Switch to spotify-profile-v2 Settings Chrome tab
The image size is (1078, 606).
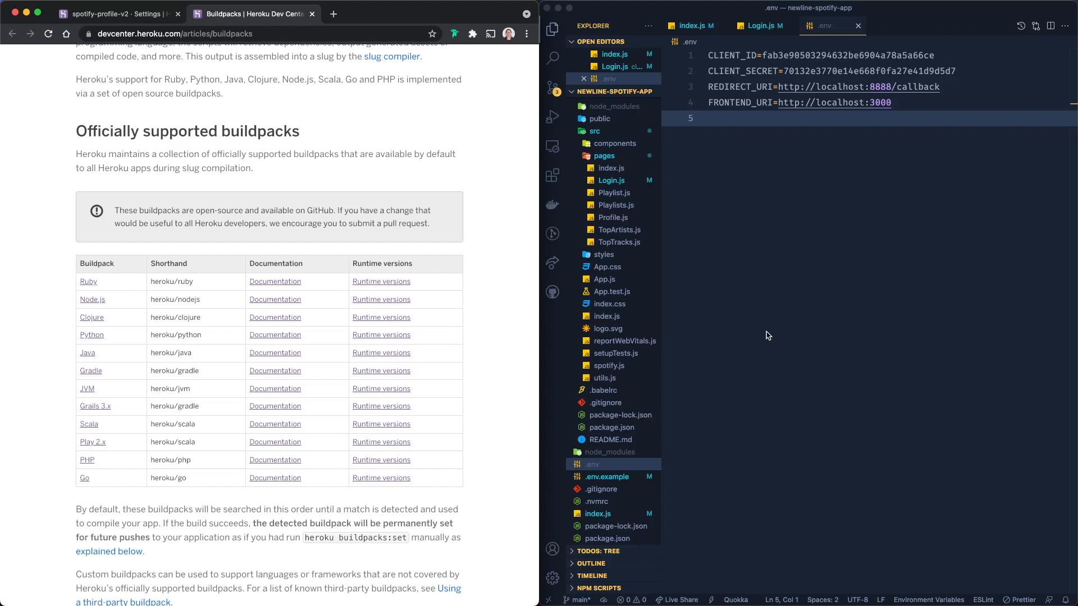tap(120, 13)
